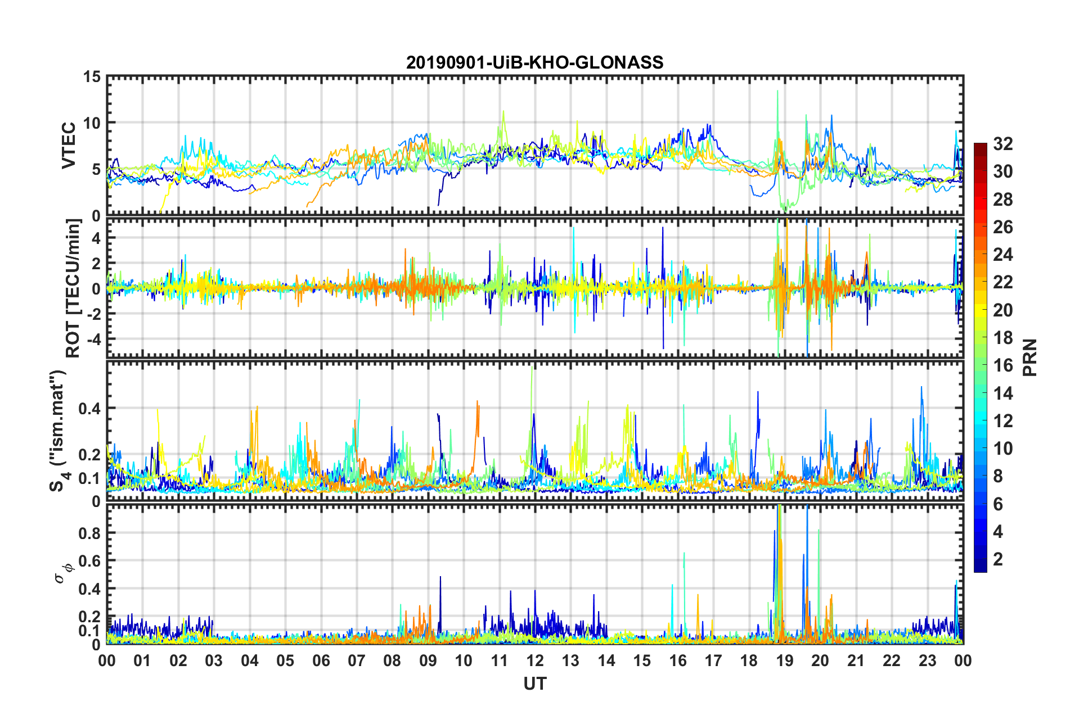Click the ROT [TECU/min] axis label

73,288
